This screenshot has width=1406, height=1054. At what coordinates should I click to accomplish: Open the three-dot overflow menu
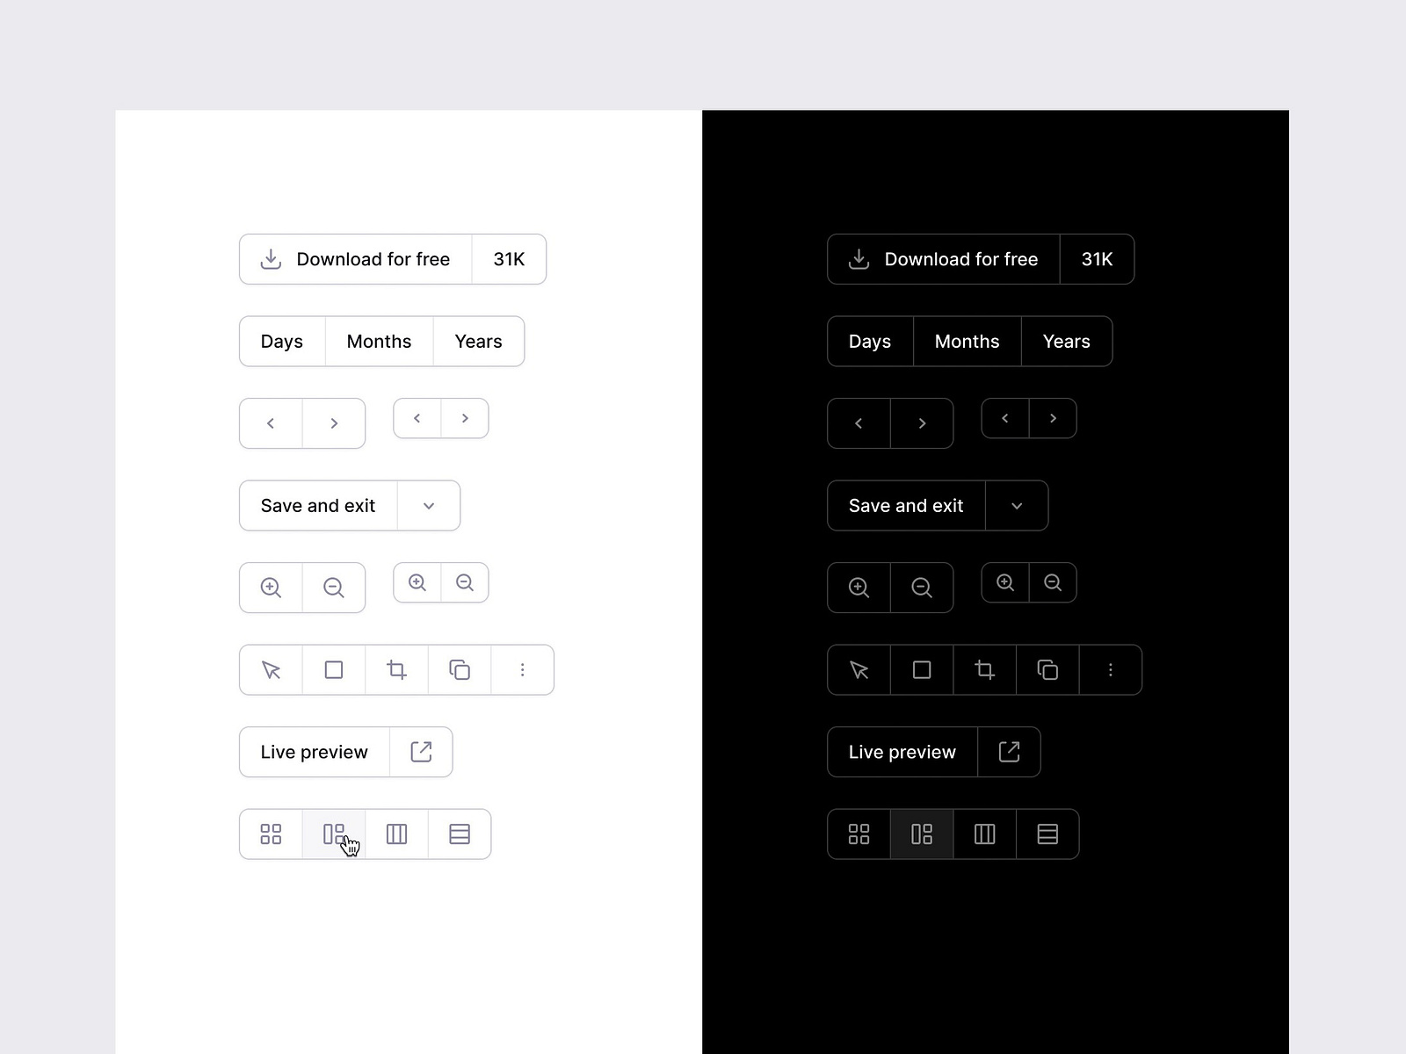coord(523,669)
